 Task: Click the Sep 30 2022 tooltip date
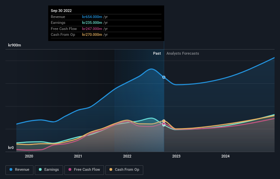(x=61, y=11)
